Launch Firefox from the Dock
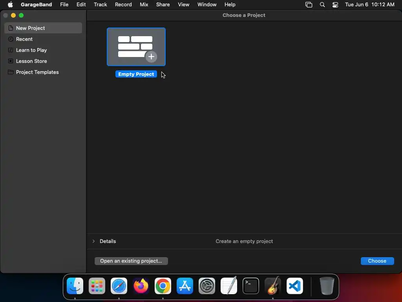 pyautogui.click(x=141, y=286)
